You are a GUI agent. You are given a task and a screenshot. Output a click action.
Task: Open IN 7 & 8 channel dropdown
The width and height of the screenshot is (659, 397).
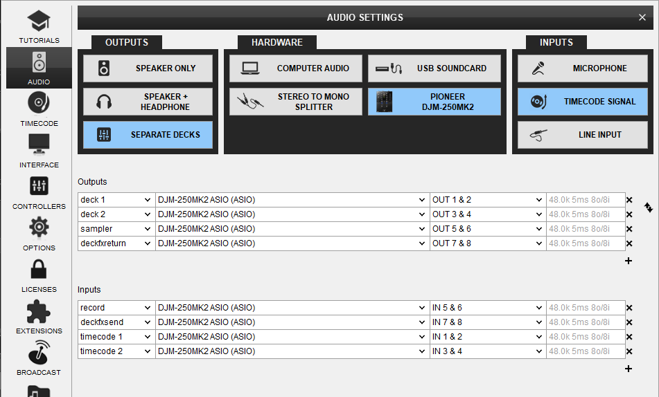tap(488, 322)
